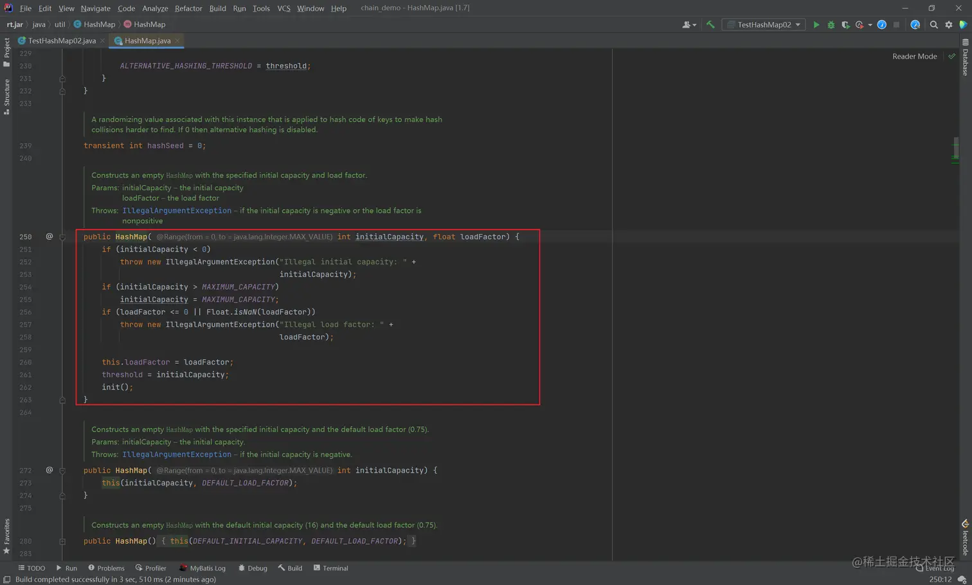Open the leetcode side panel
The image size is (972, 585).
[965, 538]
